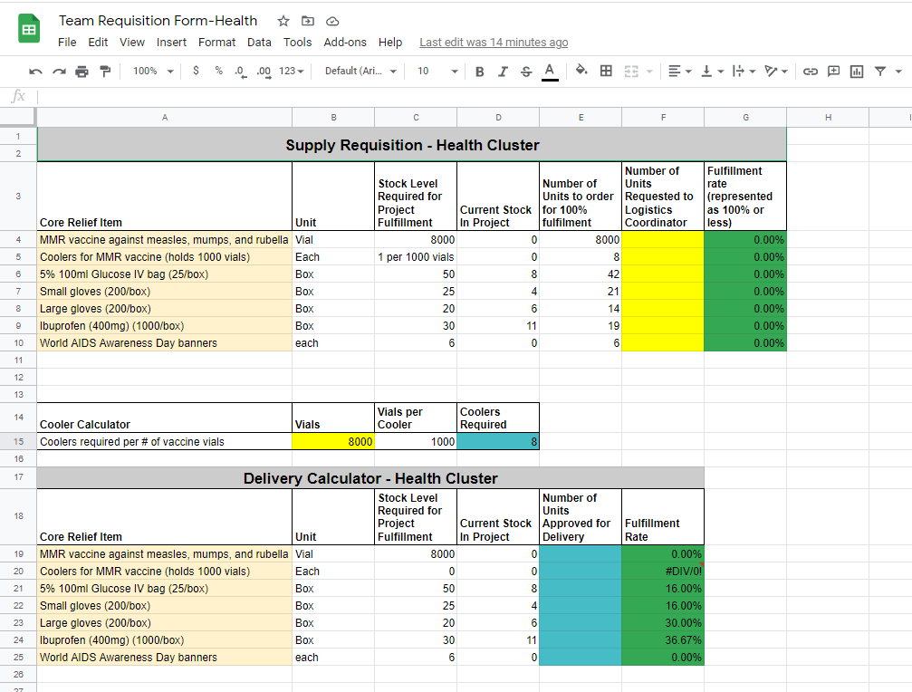The height and width of the screenshot is (692, 912).
Task: Select the Delivery Calculator - Health Cluster title
Action: coord(370,478)
